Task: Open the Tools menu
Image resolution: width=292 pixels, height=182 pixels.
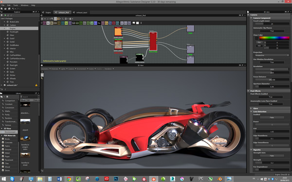Action: pyautogui.click(x=16, y=5)
